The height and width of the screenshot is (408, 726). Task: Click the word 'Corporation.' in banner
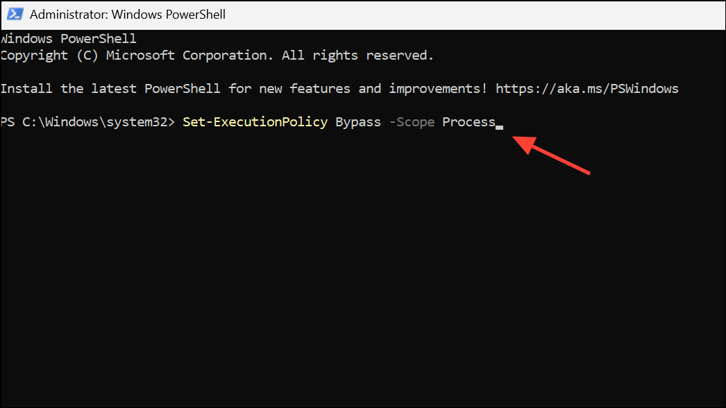pyautogui.click(x=228, y=55)
